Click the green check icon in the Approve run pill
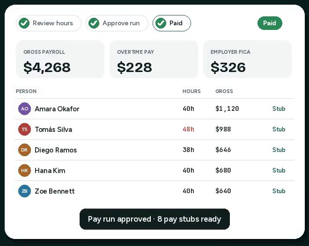Screen dimensions: 309x246 (94, 23)
